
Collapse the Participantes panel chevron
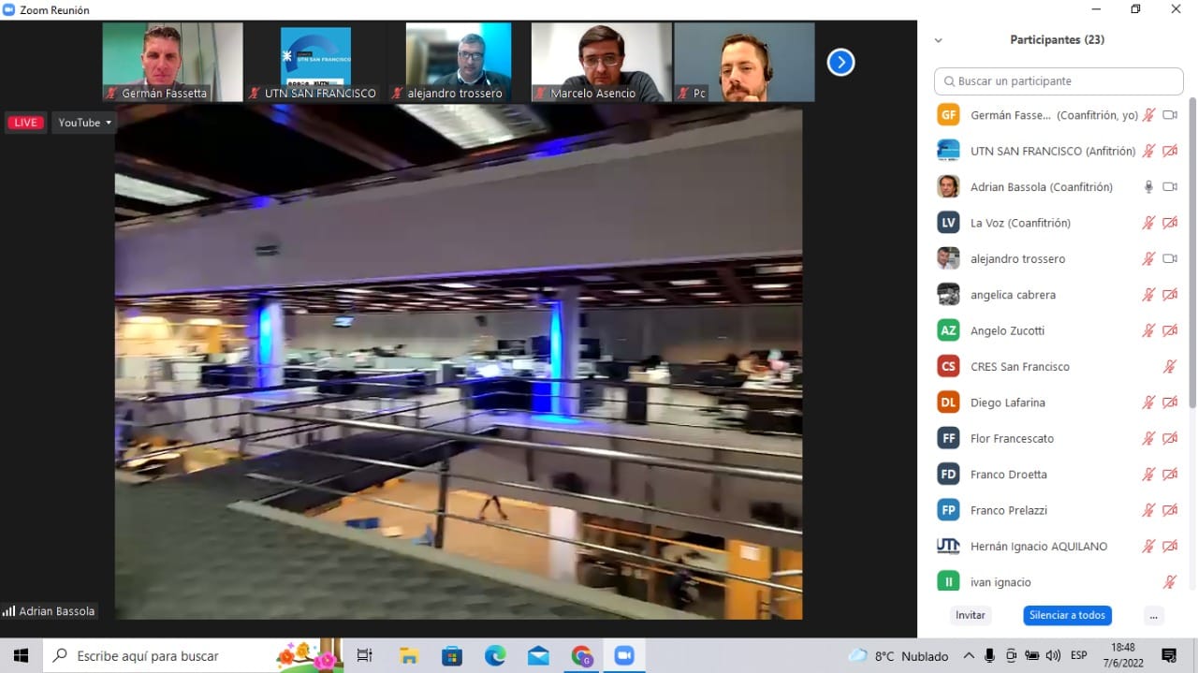939,40
